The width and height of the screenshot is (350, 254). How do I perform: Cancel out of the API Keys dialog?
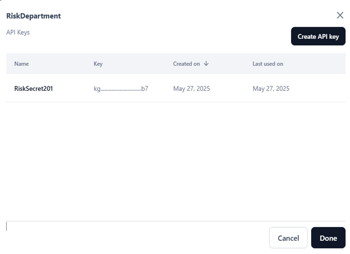point(288,237)
